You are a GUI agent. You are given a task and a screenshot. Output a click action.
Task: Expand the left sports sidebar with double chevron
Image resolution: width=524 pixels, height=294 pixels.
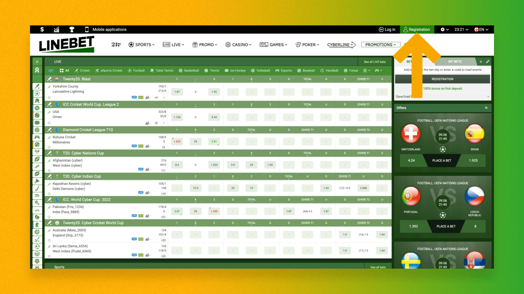pos(37,62)
